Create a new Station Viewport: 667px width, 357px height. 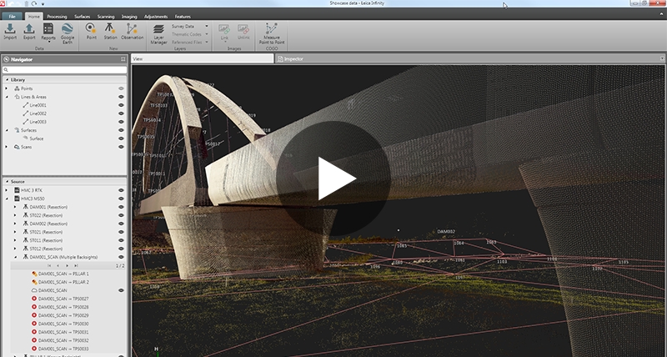tap(110, 30)
